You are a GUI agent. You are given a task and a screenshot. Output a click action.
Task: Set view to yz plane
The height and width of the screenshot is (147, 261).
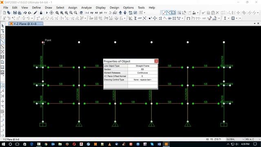click(101, 13)
